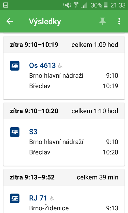Open the S3 train link
This screenshot has width=128, height=213.
click(33, 132)
